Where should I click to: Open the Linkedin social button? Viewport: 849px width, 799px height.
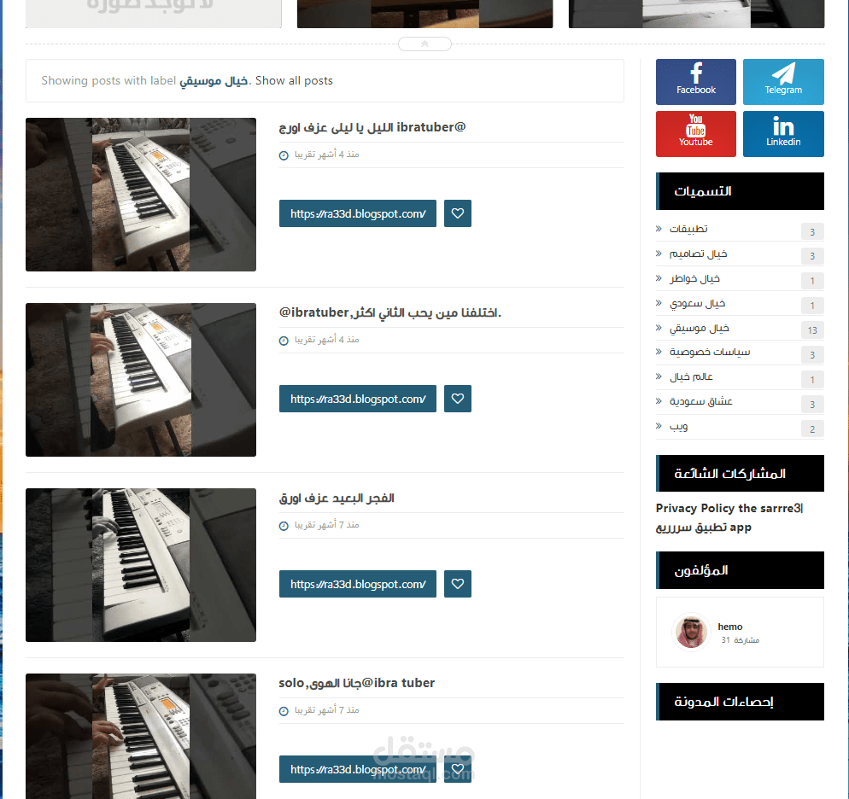[783, 134]
